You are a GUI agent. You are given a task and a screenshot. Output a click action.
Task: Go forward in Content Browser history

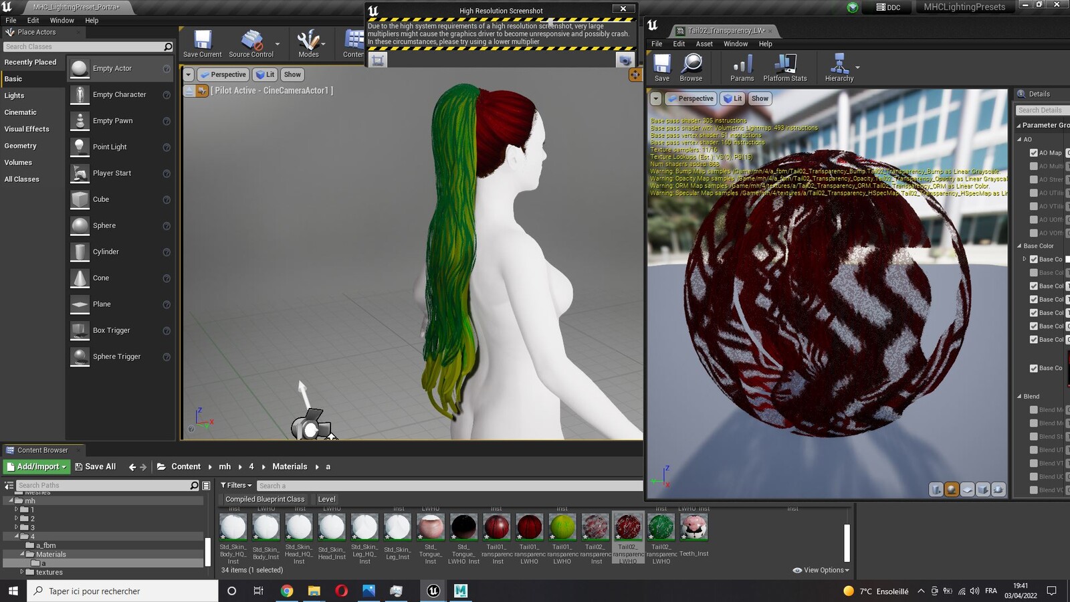(143, 467)
